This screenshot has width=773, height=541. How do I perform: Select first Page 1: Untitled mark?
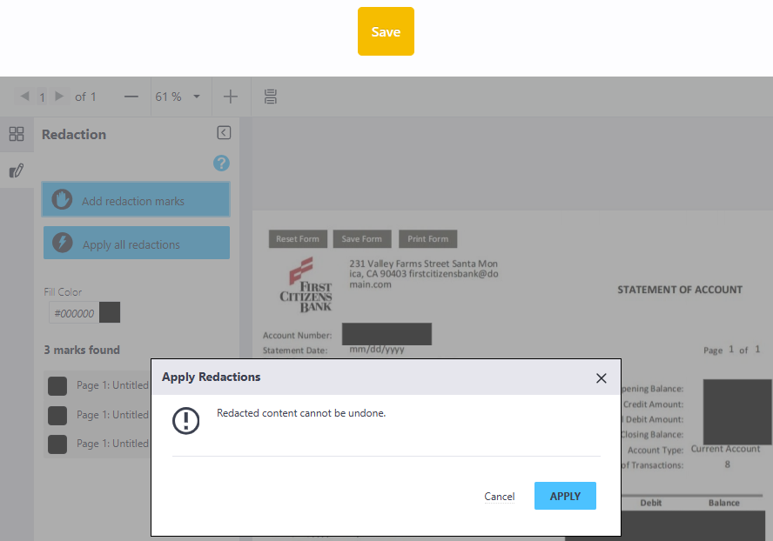pyautogui.click(x=97, y=385)
